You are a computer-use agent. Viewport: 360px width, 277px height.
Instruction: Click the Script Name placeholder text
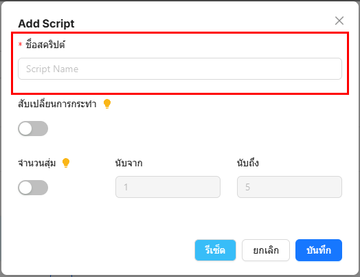[52, 69]
